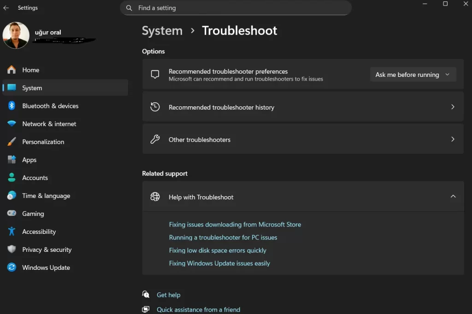
Task: Open the Ask me before running dropdown
Action: 413,74
